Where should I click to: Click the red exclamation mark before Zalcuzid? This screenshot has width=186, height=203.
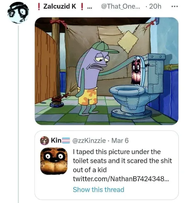[39, 7]
